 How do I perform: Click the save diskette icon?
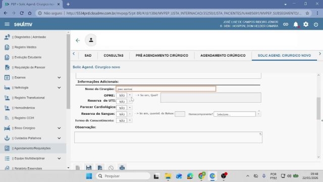point(89,167)
